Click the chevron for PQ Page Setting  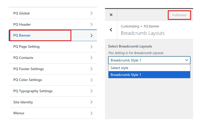click(91, 46)
